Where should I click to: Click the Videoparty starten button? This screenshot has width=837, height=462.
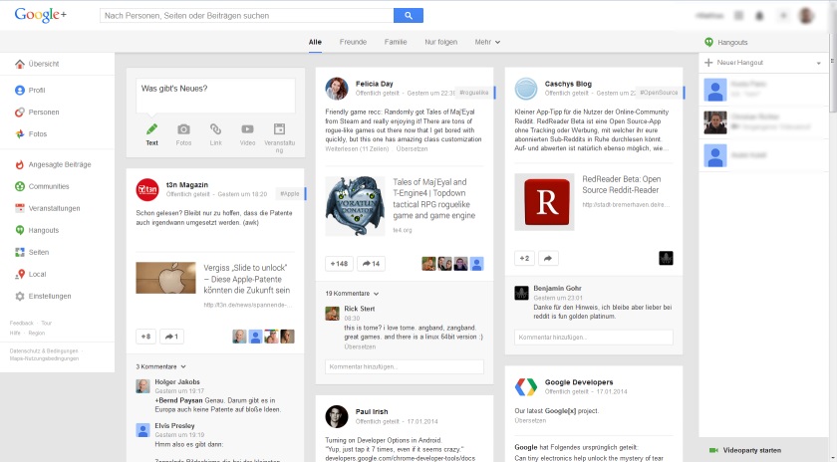(x=752, y=451)
